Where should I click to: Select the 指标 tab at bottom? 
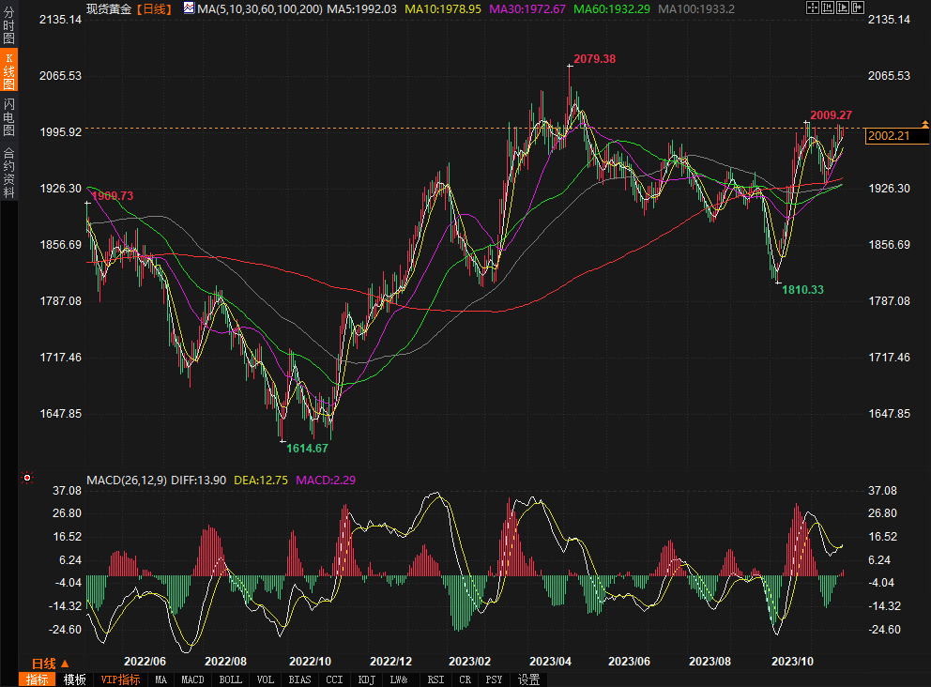(x=38, y=679)
